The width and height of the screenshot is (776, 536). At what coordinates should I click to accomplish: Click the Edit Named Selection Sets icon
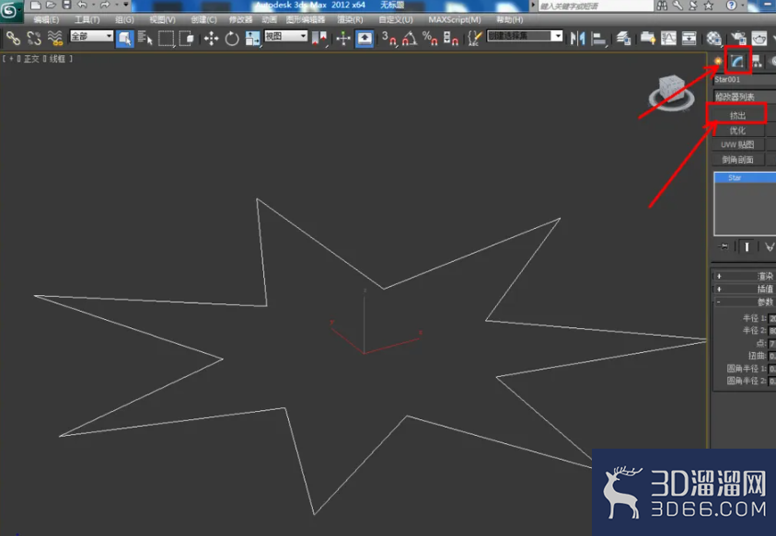point(474,38)
